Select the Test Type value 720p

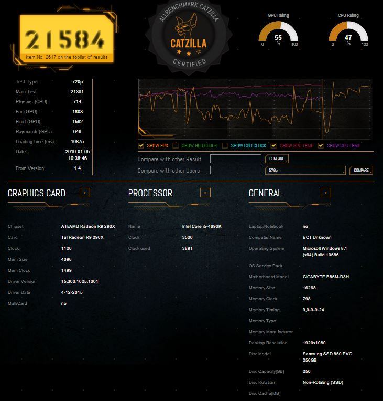point(78,81)
